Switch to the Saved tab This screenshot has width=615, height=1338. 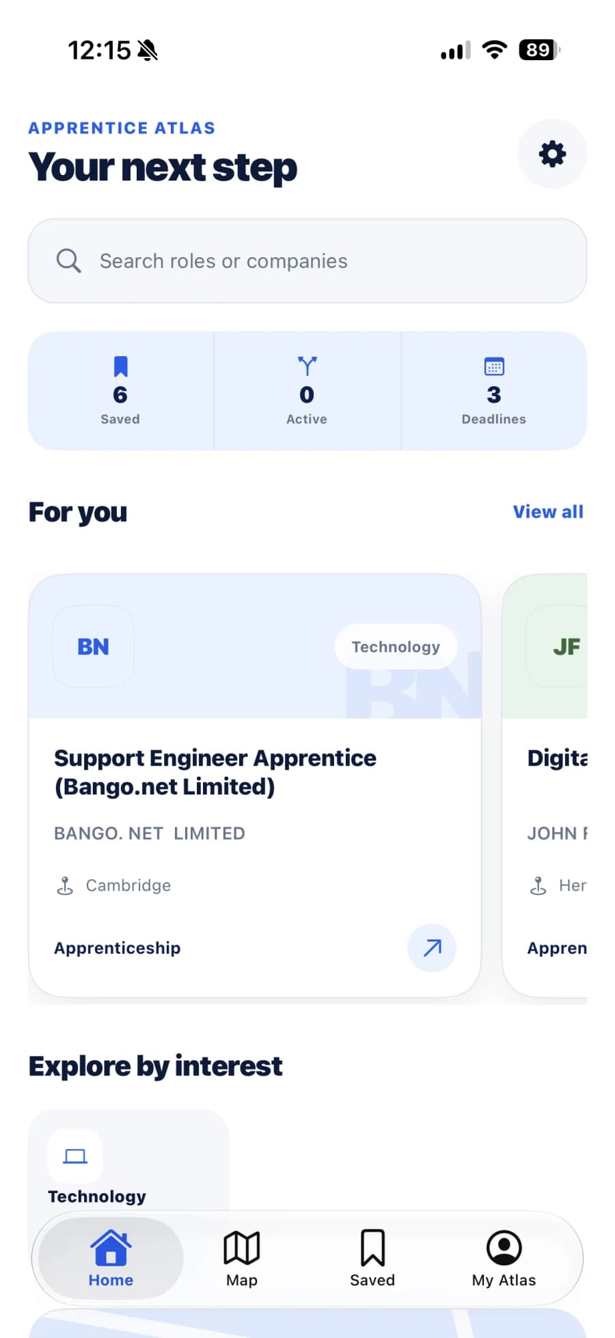click(372, 1259)
